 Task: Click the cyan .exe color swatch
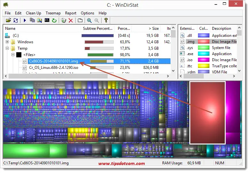coord(204,54)
